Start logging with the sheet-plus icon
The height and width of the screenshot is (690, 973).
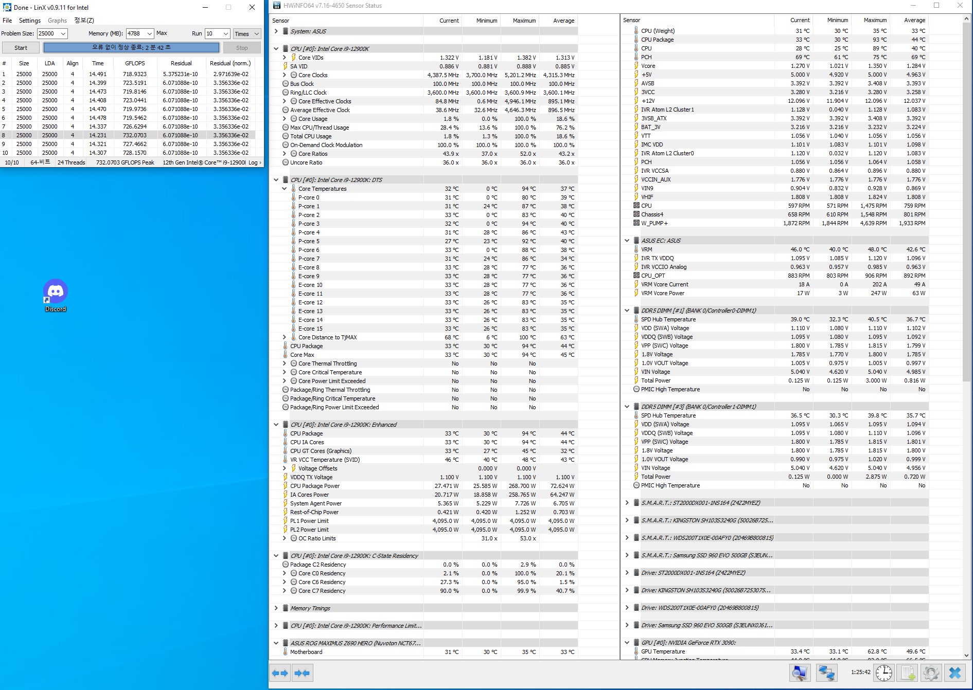click(908, 673)
